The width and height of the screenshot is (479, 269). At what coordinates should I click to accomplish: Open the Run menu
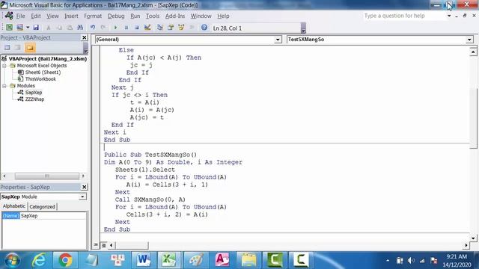[135, 16]
